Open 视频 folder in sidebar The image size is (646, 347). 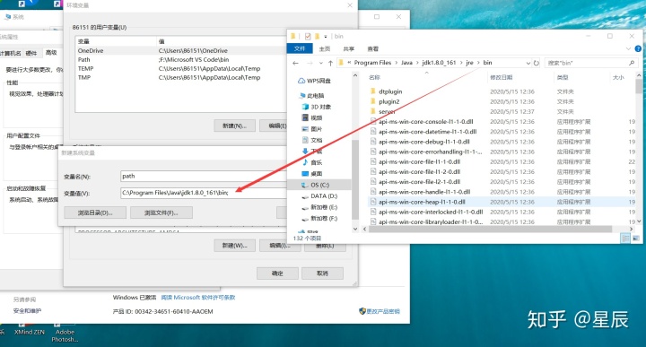click(x=312, y=117)
